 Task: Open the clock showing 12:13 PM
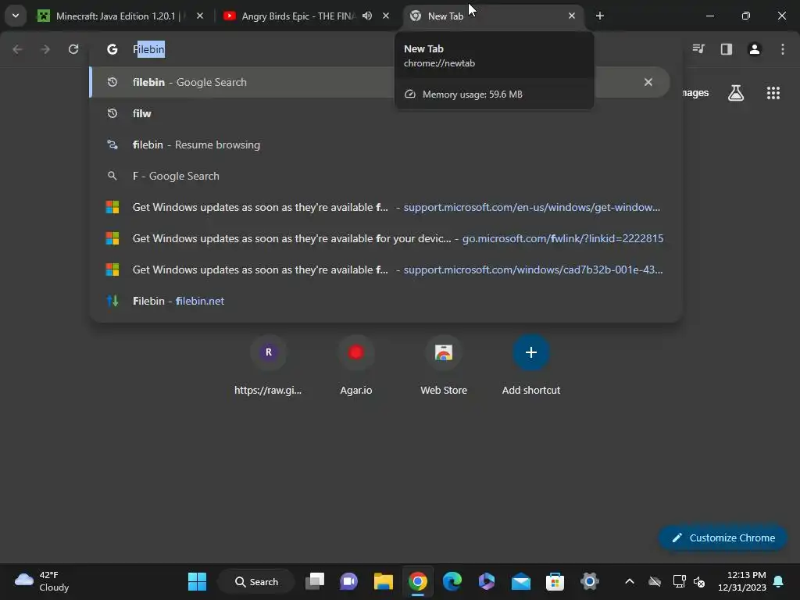point(741,581)
